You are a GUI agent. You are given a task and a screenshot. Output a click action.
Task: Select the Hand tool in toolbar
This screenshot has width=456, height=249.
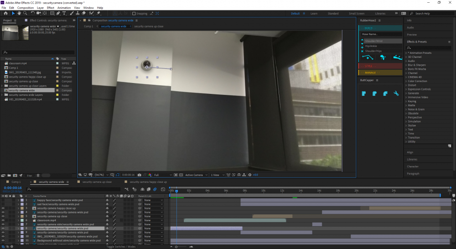tap(19, 13)
